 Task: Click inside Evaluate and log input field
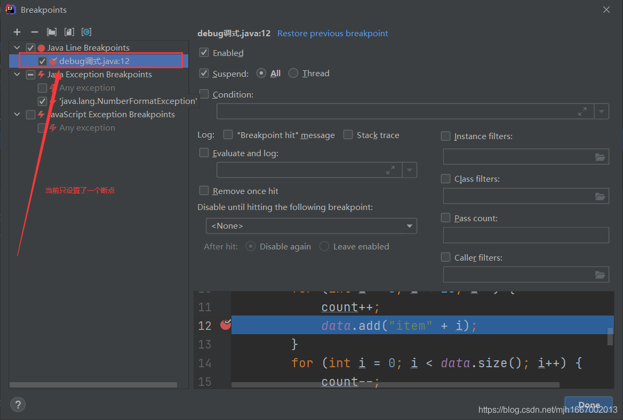309,170
